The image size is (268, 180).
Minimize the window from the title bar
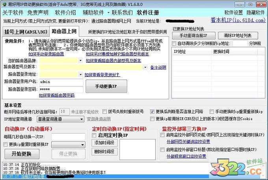coord(240,4)
